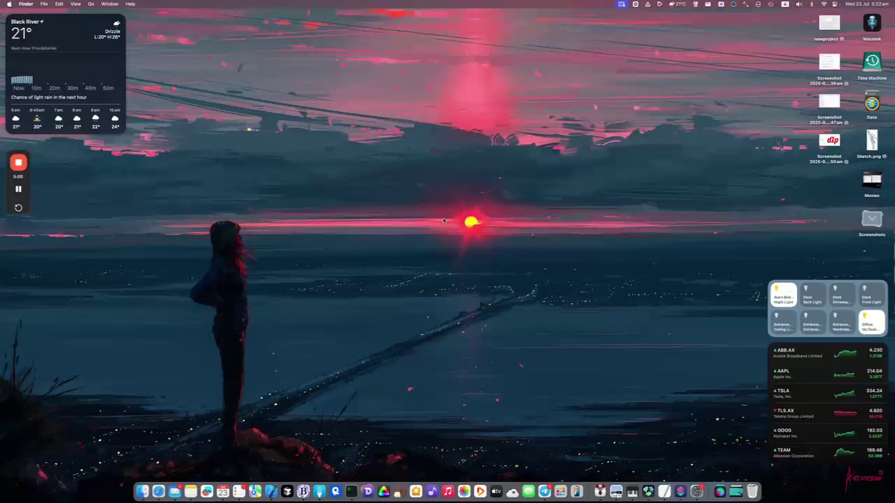Launch the Music app from Dock

[448, 491]
